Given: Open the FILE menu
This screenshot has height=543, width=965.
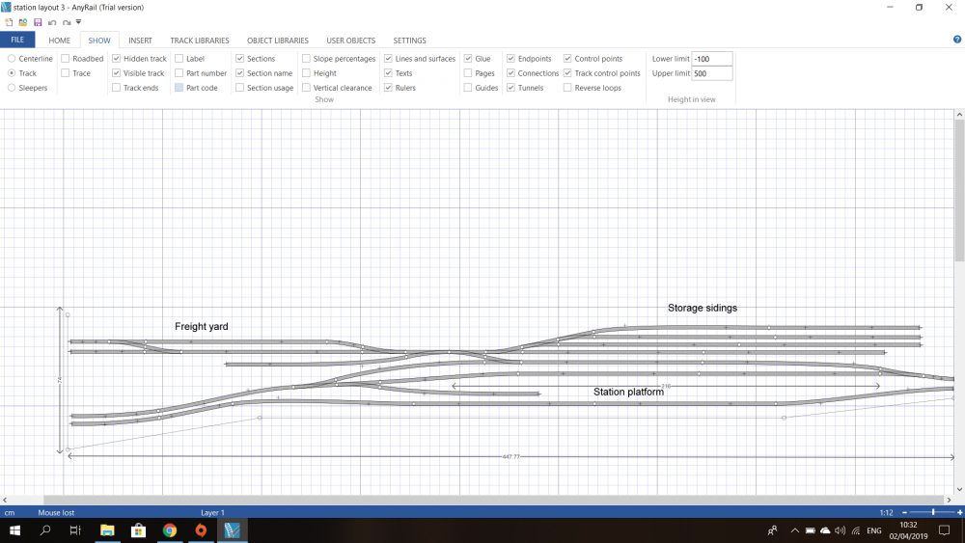Looking at the screenshot, I should tap(17, 40).
